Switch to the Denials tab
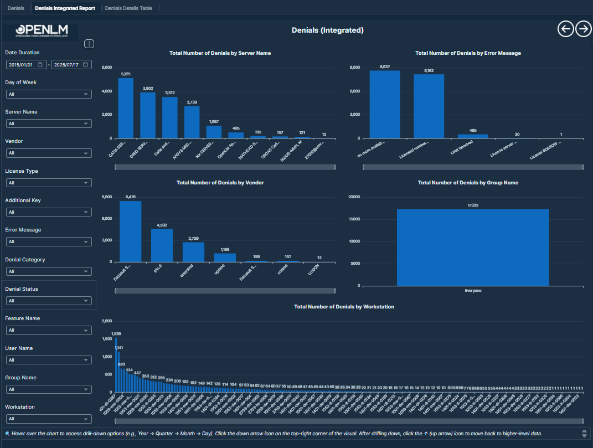 pos(16,8)
